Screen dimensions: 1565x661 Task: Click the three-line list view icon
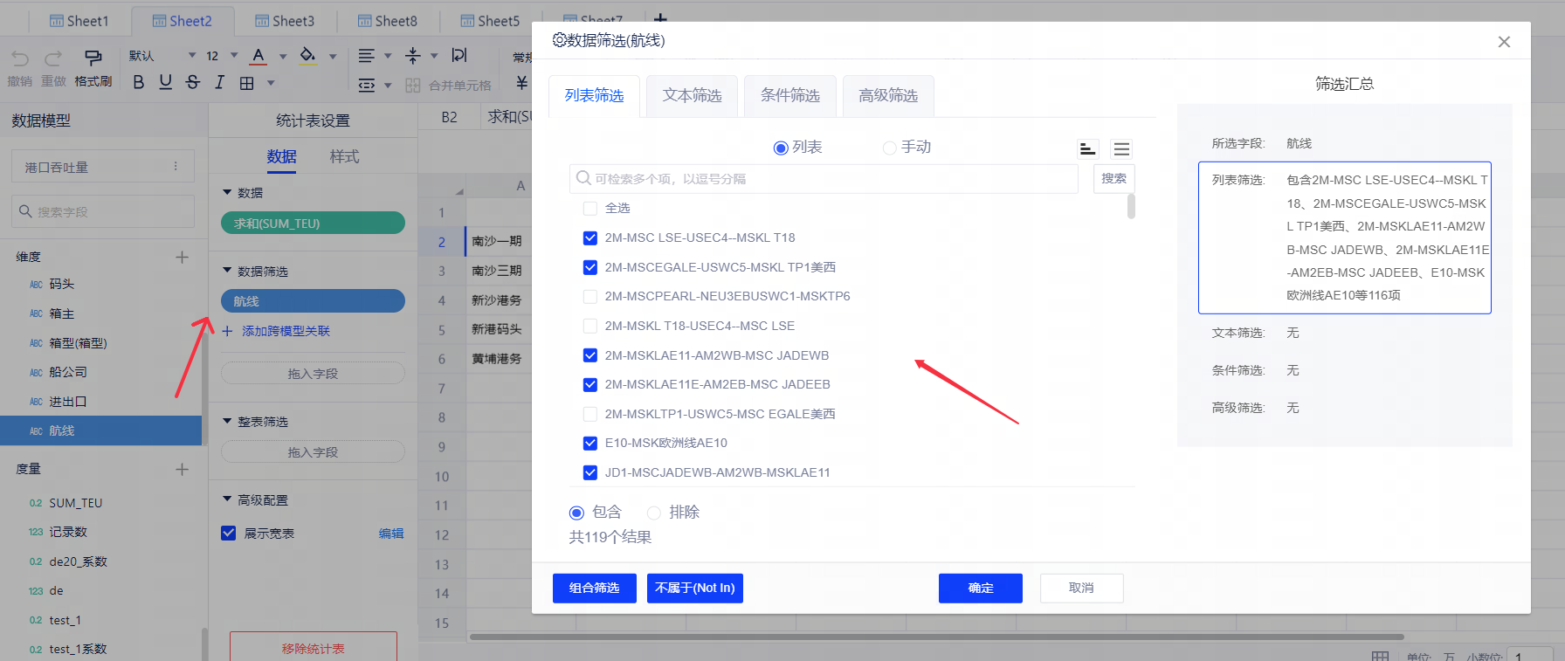1121,148
